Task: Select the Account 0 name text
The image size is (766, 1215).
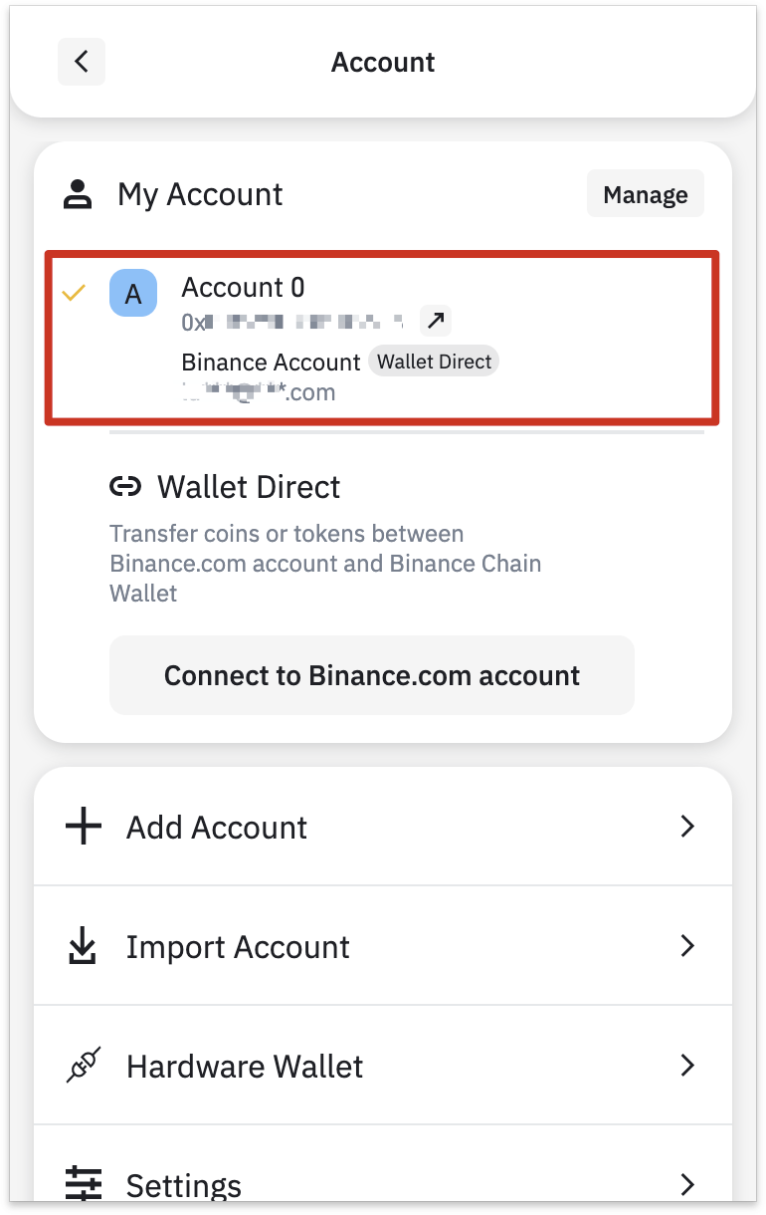Action: 243,288
